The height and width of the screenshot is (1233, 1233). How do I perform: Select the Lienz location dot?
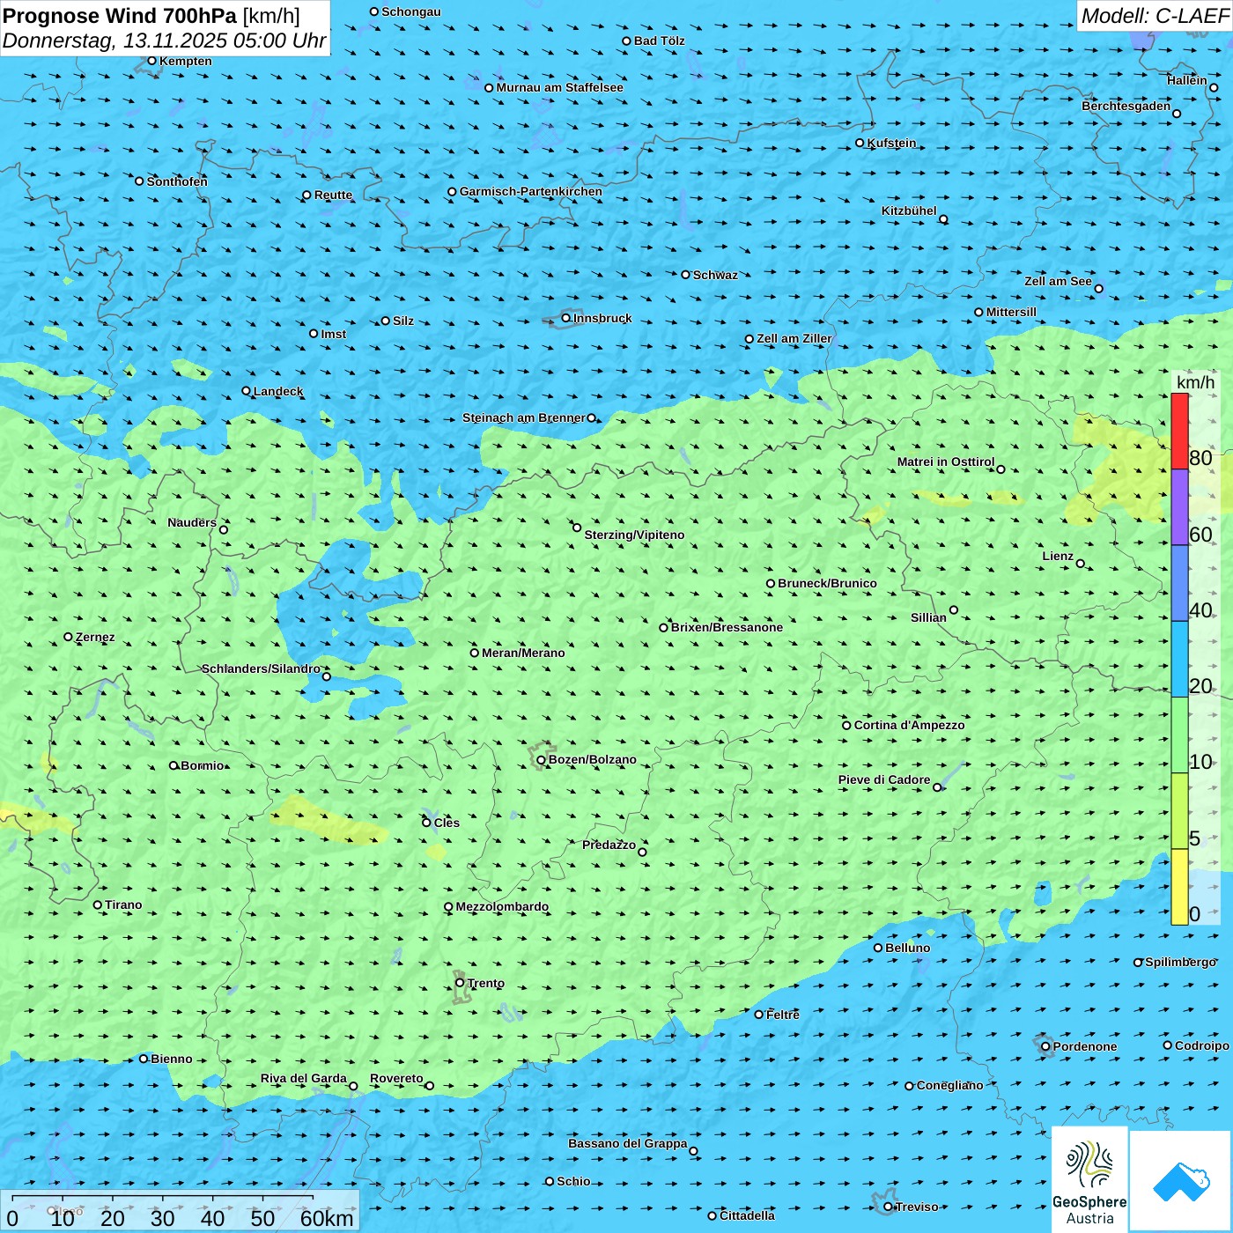pos(1081,564)
